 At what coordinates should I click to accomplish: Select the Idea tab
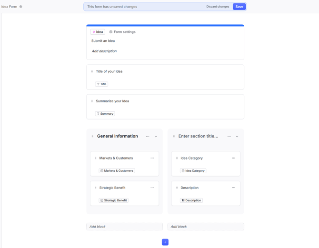[98, 32]
